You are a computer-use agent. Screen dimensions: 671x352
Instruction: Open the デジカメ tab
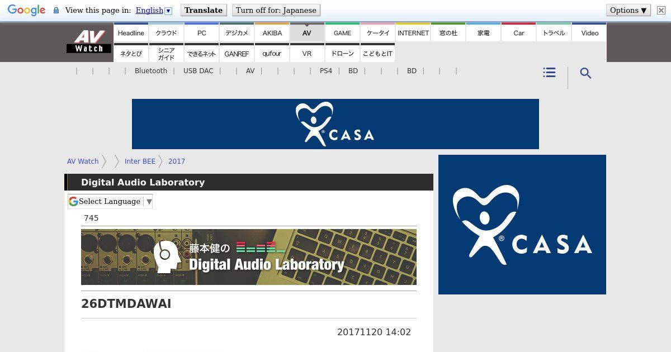coord(237,32)
